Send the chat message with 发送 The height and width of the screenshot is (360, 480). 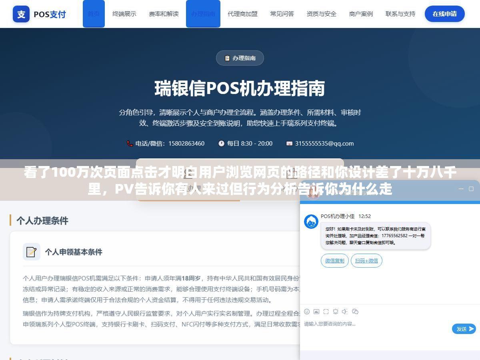(x=464, y=329)
